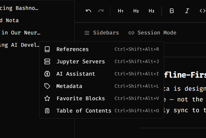The width and height of the screenshot is (206, 138).
Task: Open Favorite Blocks sidebar
Action: click(x=101, y=98)
